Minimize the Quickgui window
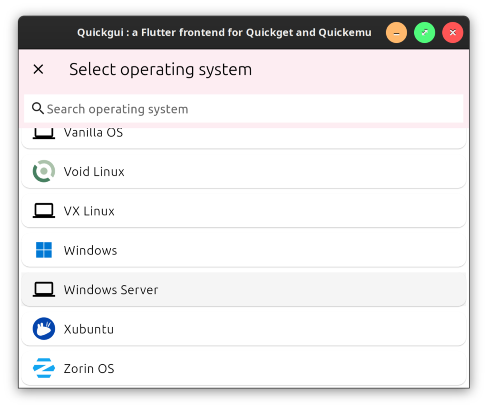Screen dimensions: 487x408 point(396,33)
